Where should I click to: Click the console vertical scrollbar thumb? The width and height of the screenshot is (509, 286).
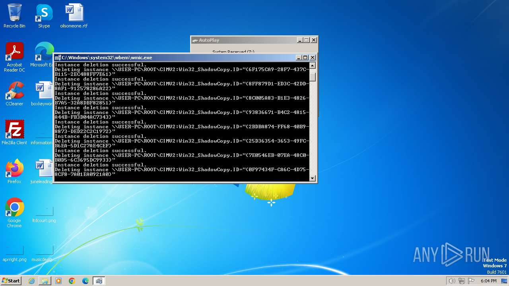click(313, 77)
